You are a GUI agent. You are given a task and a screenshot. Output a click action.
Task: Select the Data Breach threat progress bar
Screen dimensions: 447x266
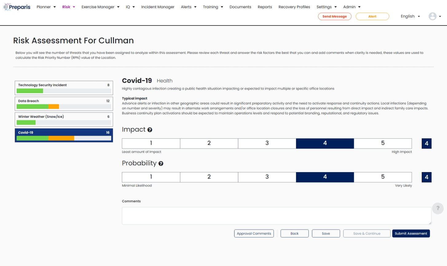(x=64, y=106)
